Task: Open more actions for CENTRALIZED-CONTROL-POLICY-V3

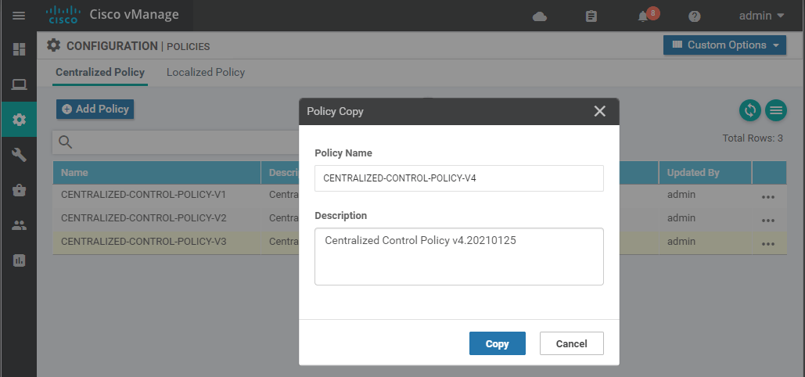Action: pyautogui.click(x=768, y=244)
